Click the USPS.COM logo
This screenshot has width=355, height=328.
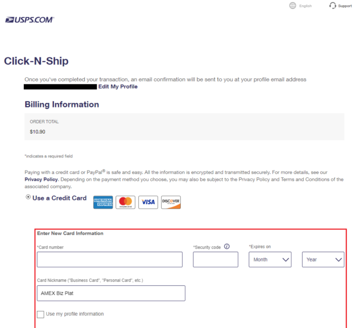(x=30, y=20)
